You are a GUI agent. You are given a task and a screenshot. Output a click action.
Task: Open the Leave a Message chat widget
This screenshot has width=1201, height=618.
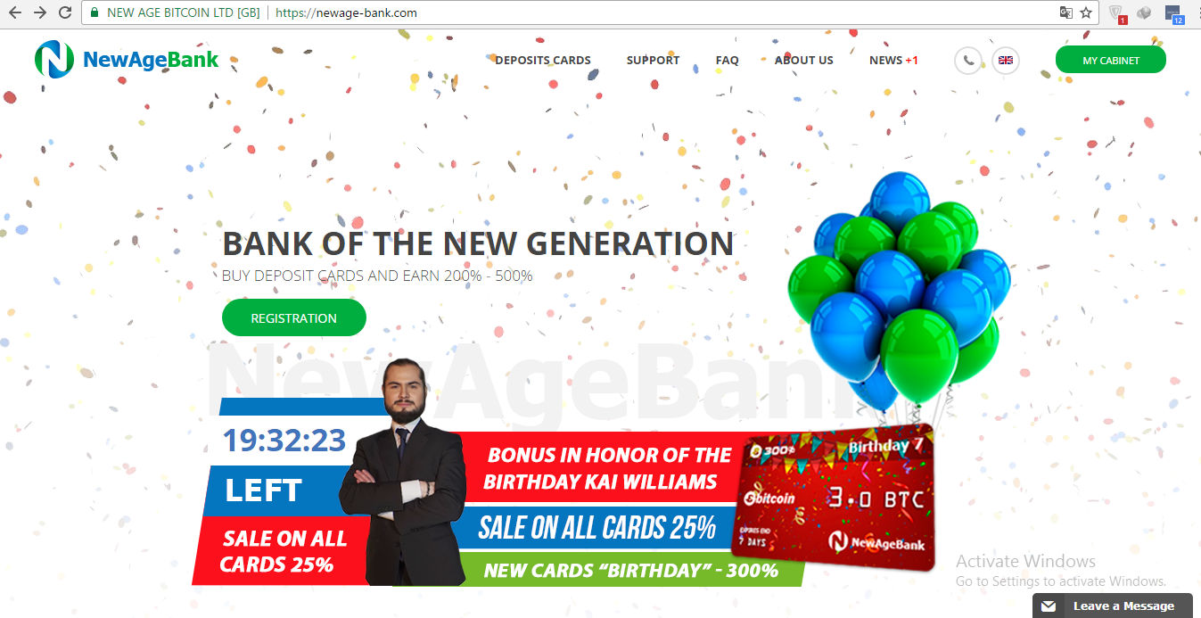point(1113,606)
